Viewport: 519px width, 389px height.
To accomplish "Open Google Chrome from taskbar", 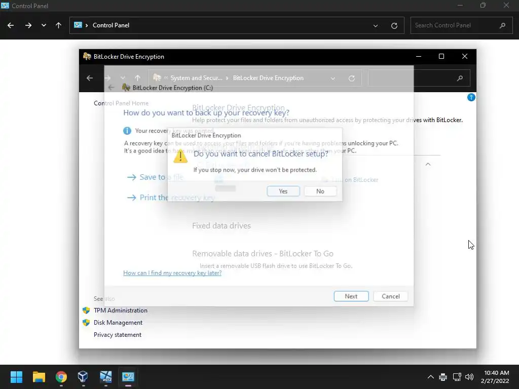I will [x=61, y=377].
